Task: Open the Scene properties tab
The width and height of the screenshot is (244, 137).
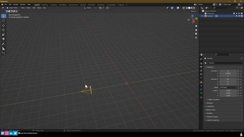Action: coord(201,74)
